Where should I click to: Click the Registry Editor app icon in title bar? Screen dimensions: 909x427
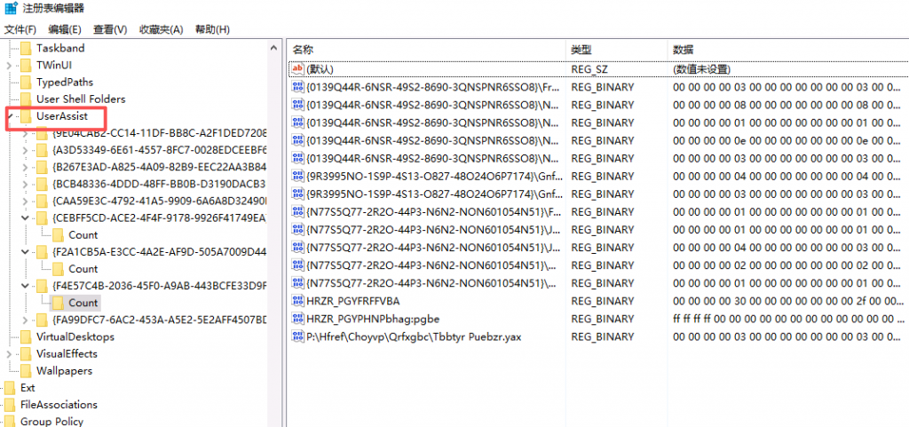point(10,9)
